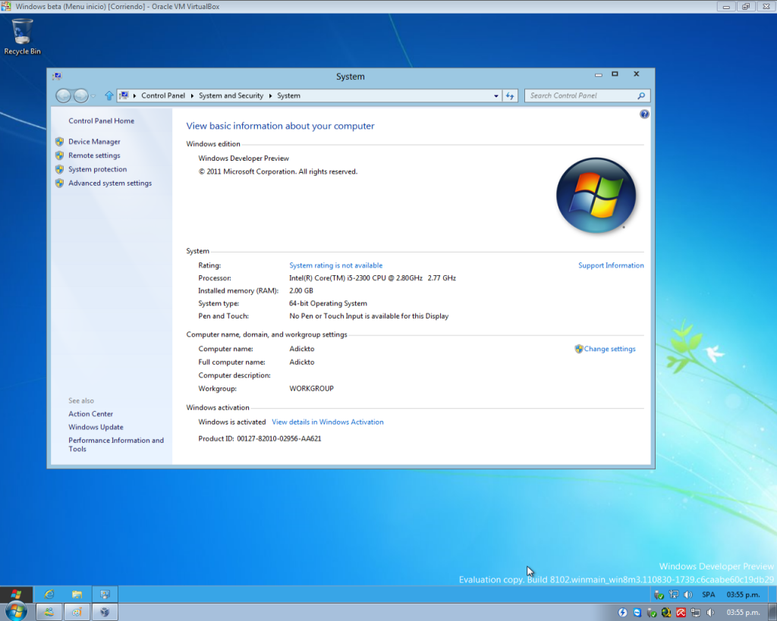
Task: Click the Windows logo image in System window
Action: click(x=596, y=196)
